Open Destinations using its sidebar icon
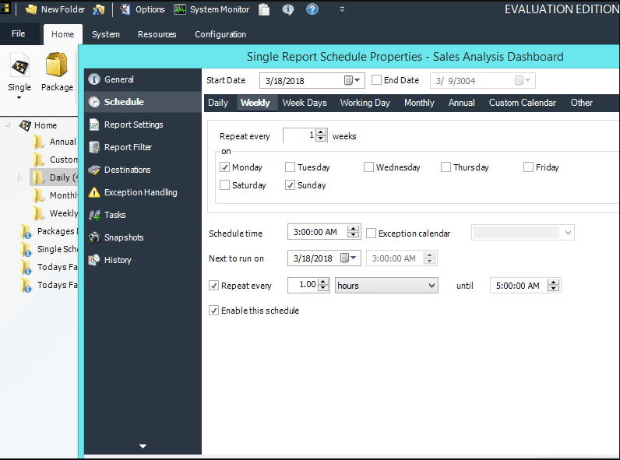Screen dimensions: 620x460 click(94, 170)
